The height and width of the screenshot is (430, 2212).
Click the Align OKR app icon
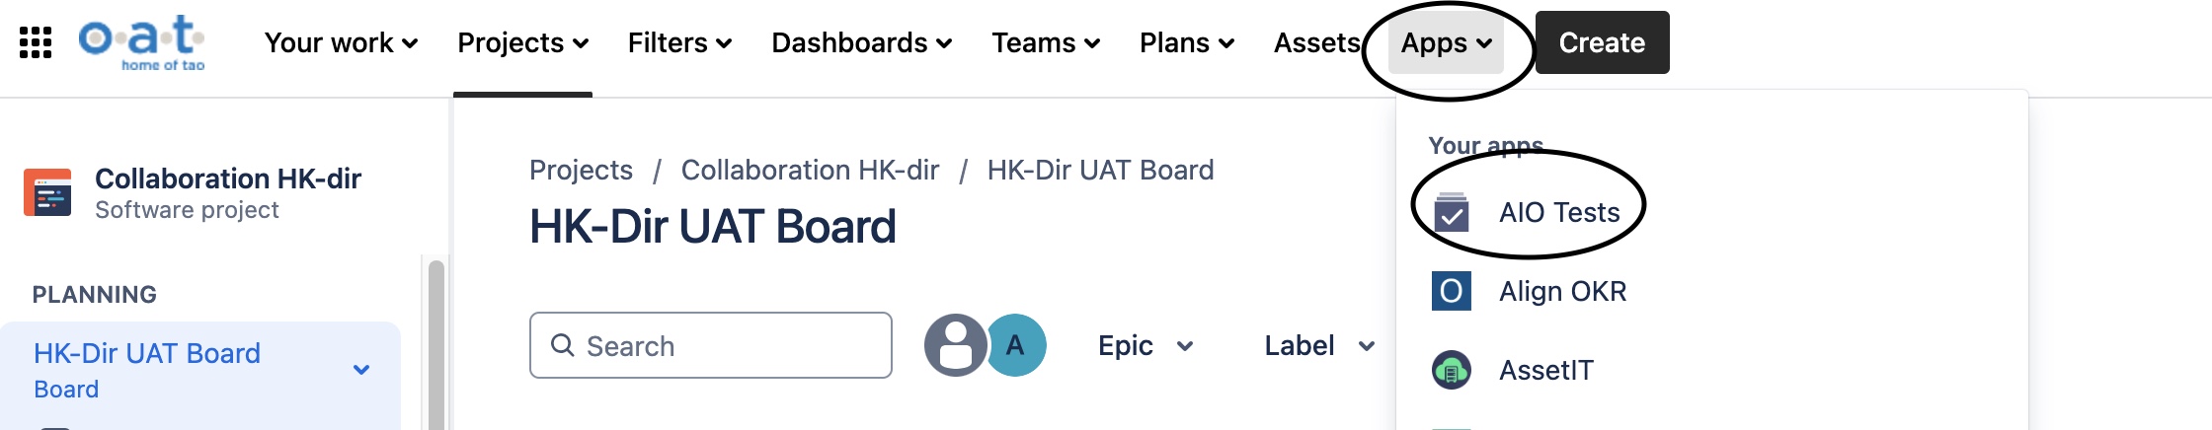click(x=1451, y=291)
